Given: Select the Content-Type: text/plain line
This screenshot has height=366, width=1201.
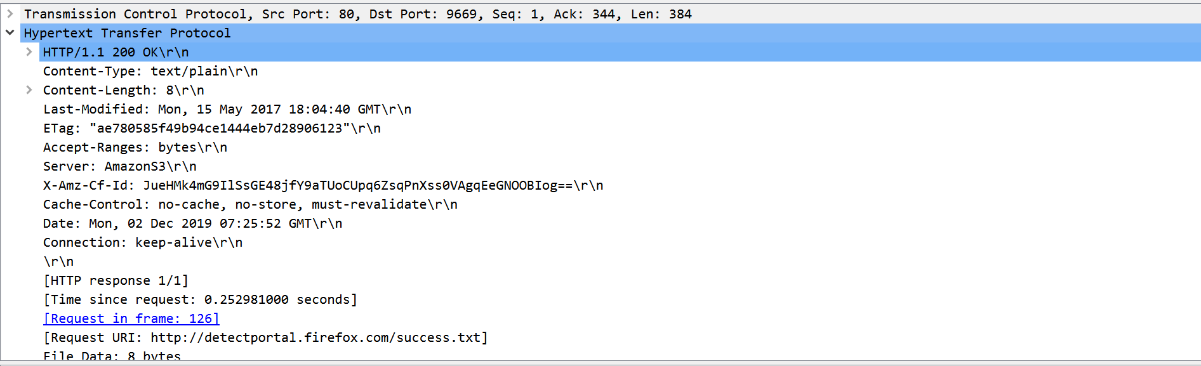Looking at the screenshot, I should click(x=150, y=71).
